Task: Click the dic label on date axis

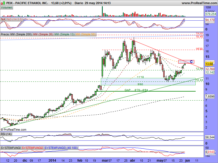Action: (25, 161)
